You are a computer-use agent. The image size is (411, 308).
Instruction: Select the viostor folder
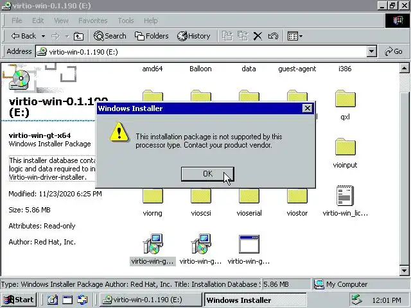click(297, 203)
